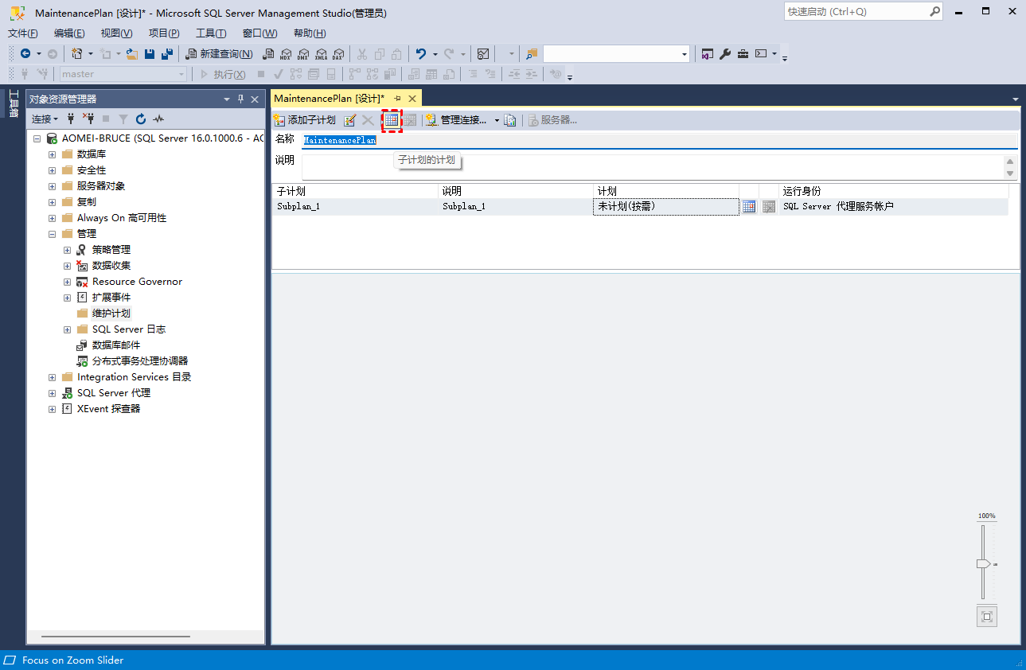Click the disconnect plug icon with red X
Viewport: 1026px width, 670px height.
click(x=88, y=119)
